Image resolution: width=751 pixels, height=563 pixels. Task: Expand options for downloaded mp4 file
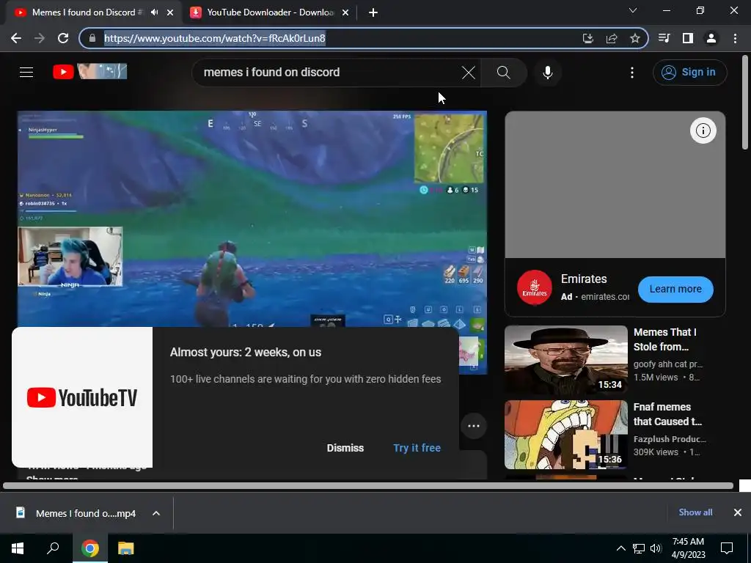click(x=156, y=513)
